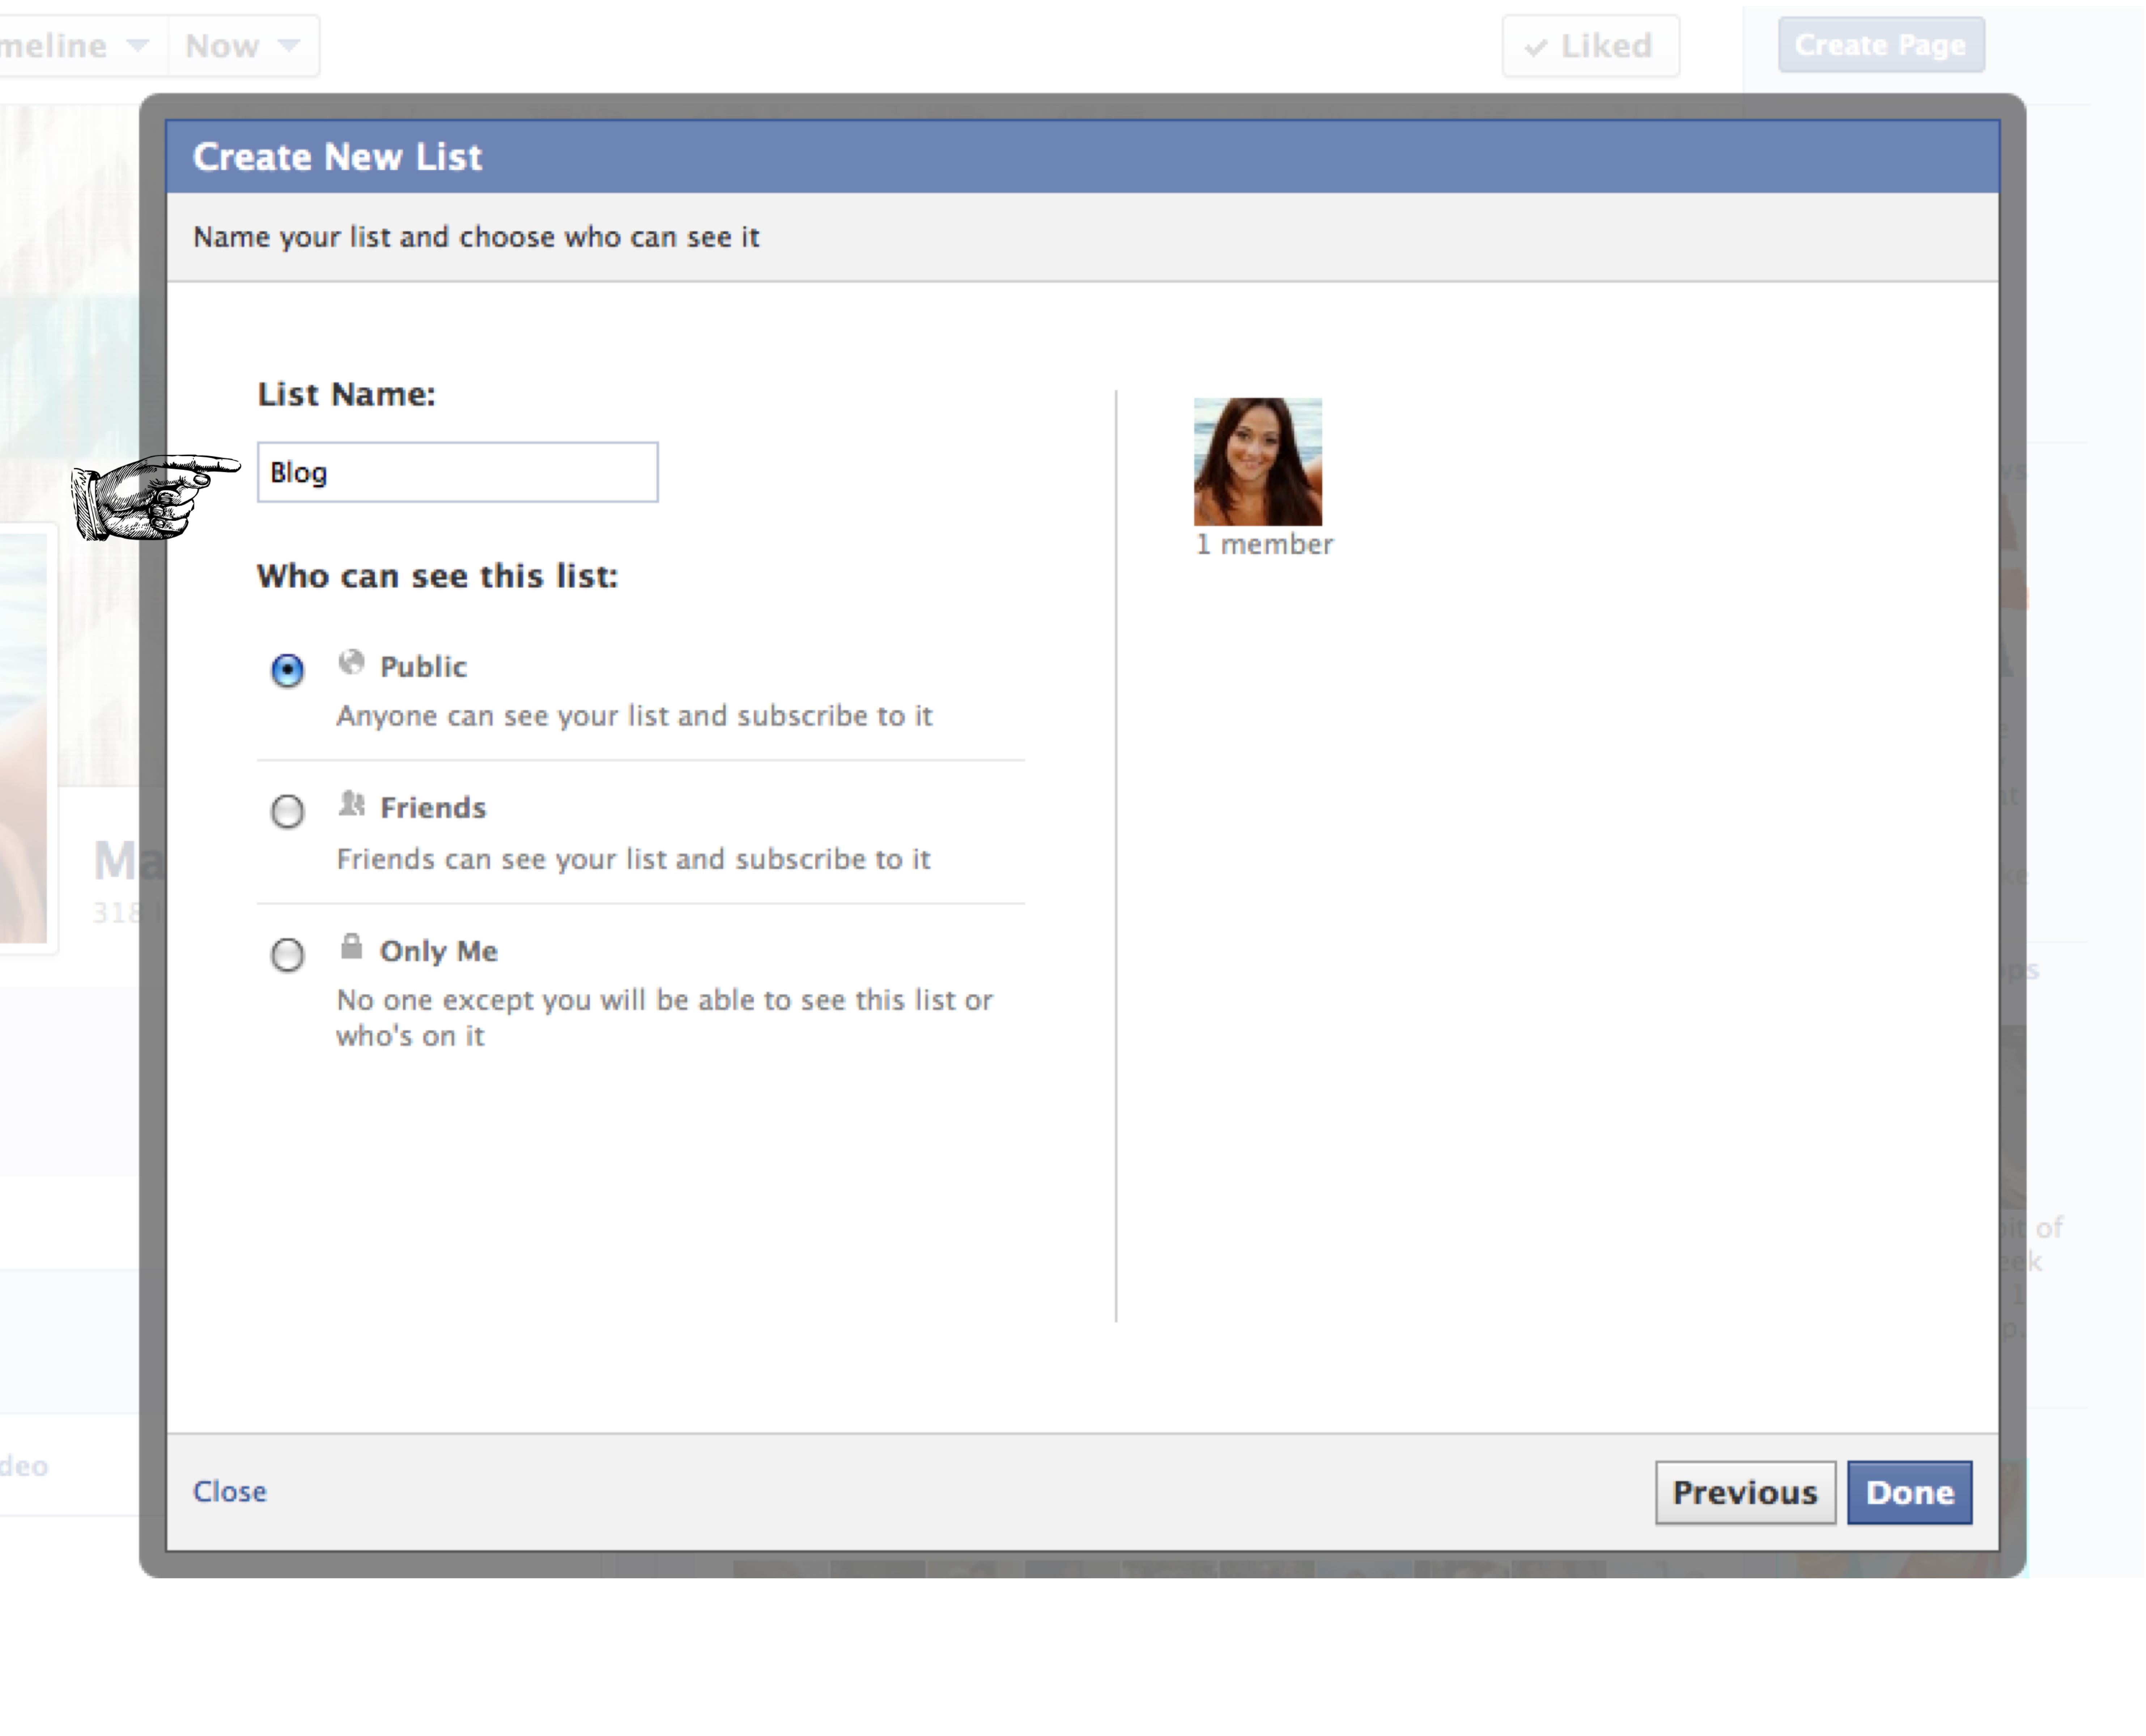Click the Create Page button behind dialog
Viewport: 2146px width, 1736px height.
pos(1881,45)
